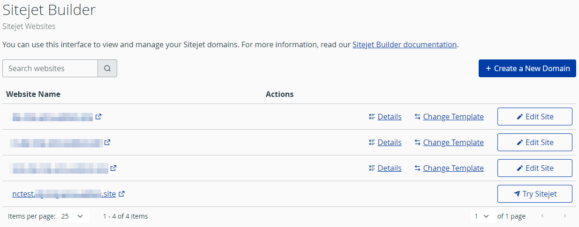Open the third blurred website name link

[x=60, y=168]
